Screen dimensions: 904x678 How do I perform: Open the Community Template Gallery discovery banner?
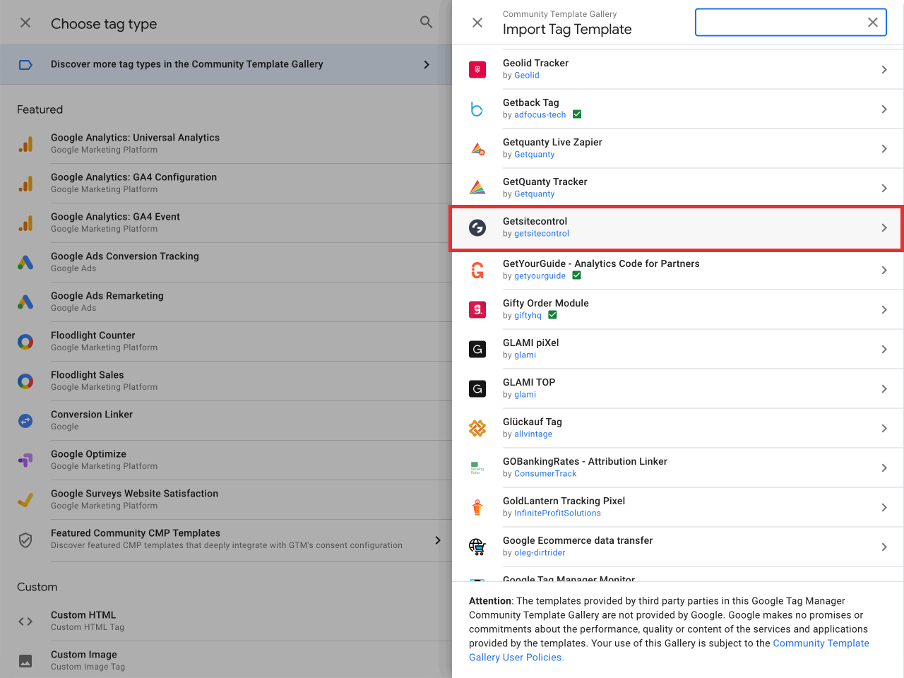[226, 64]
